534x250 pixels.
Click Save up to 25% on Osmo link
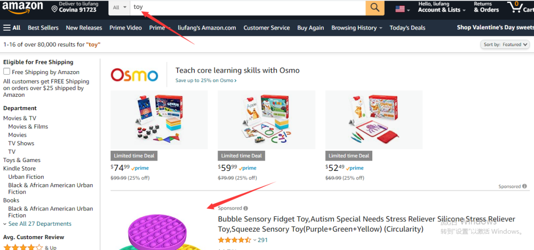tap(206, 81)
